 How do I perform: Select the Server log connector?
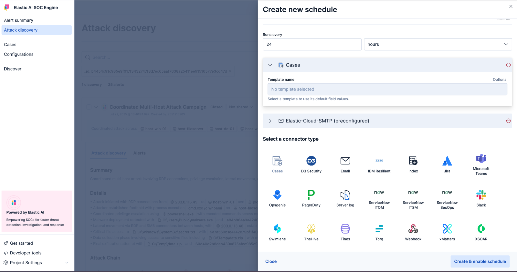tap(345, 198)
